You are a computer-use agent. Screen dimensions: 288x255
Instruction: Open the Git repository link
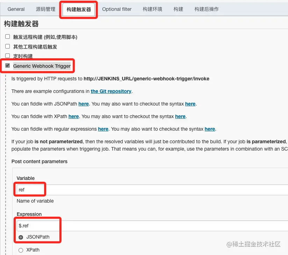coord(111,91)
